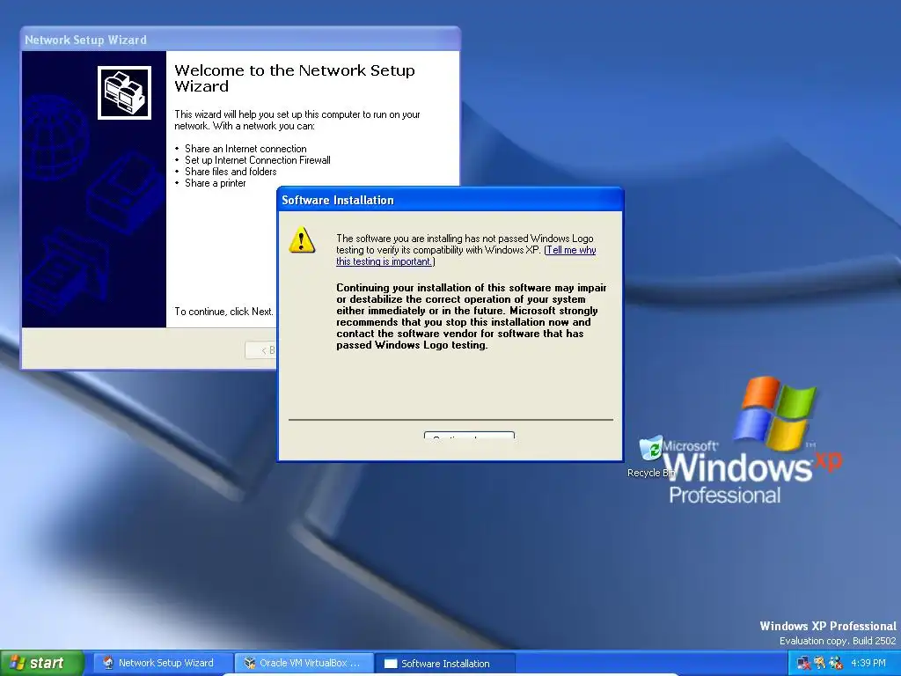Open the Recycle Bin desktop icon

pos(651,457)
